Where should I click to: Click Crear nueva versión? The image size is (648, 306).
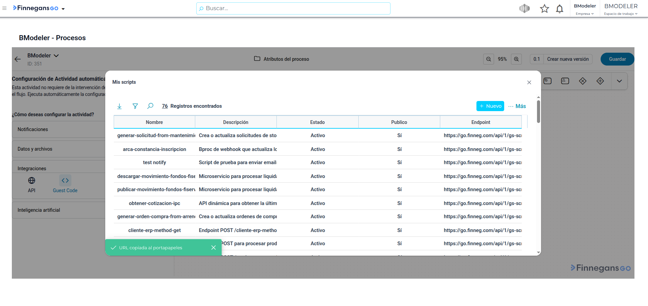pyautogui.click(x=568, y=59)
